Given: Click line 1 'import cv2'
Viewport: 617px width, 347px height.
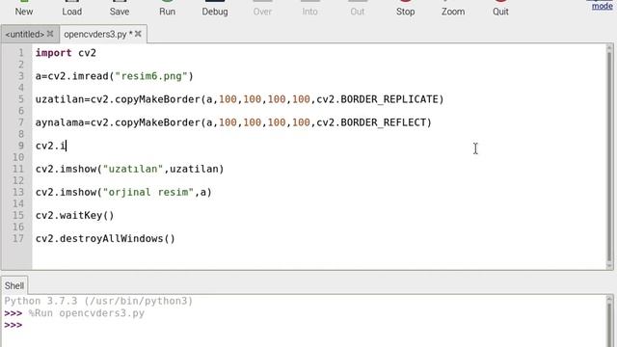Looking at the screenshot, I should pos(66,53).
